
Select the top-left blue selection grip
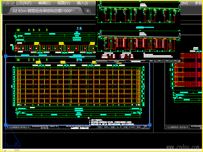6,56
